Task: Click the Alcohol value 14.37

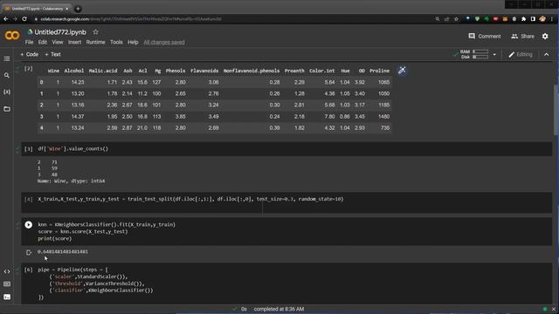Action: (78, 116)
